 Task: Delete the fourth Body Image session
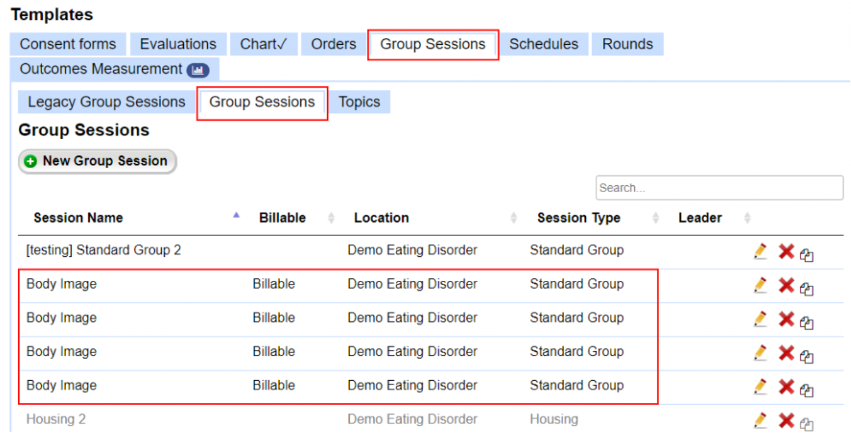pyautogui.click(x=786, y=386)
